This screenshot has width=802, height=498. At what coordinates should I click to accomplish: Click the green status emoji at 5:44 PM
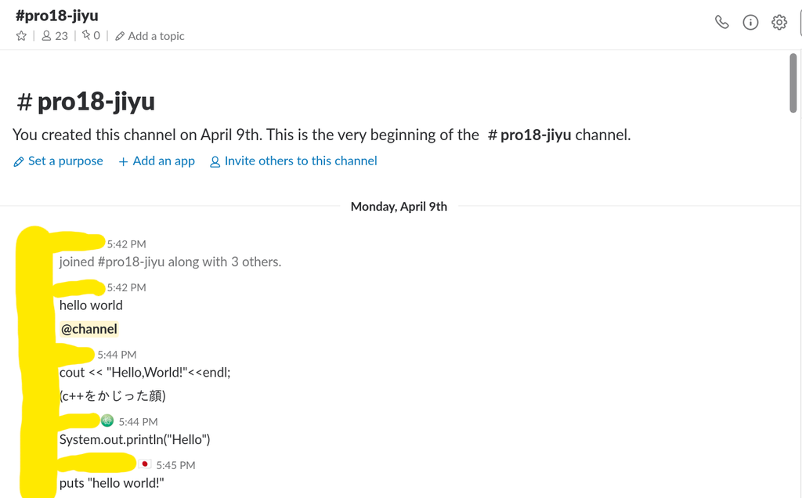pyautogui.click(x=107, y=420)
